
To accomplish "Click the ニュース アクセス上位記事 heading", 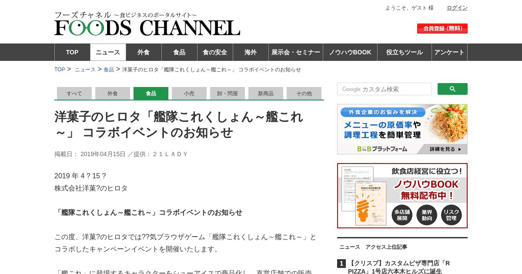I will [373, 247].
